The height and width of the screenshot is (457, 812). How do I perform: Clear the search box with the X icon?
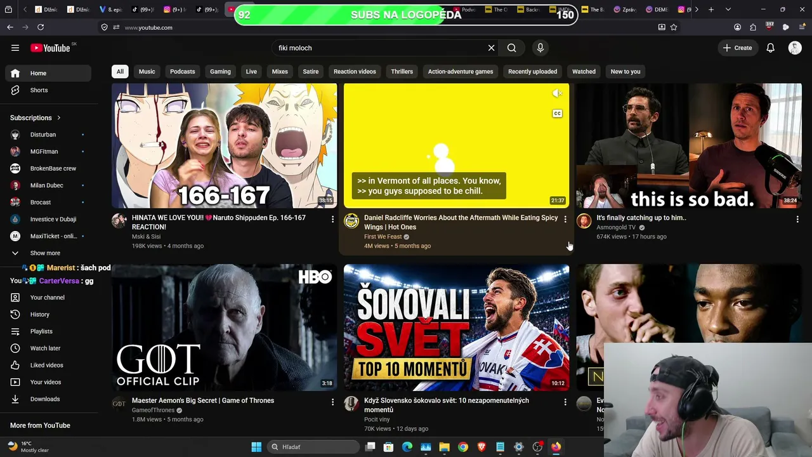[x=491, y=48]
